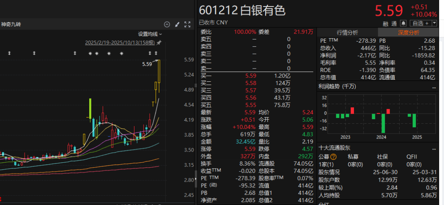Click the 神奇九转 indicator label
Viewport: 444px width, 205px height.
[x=11, y=24]
